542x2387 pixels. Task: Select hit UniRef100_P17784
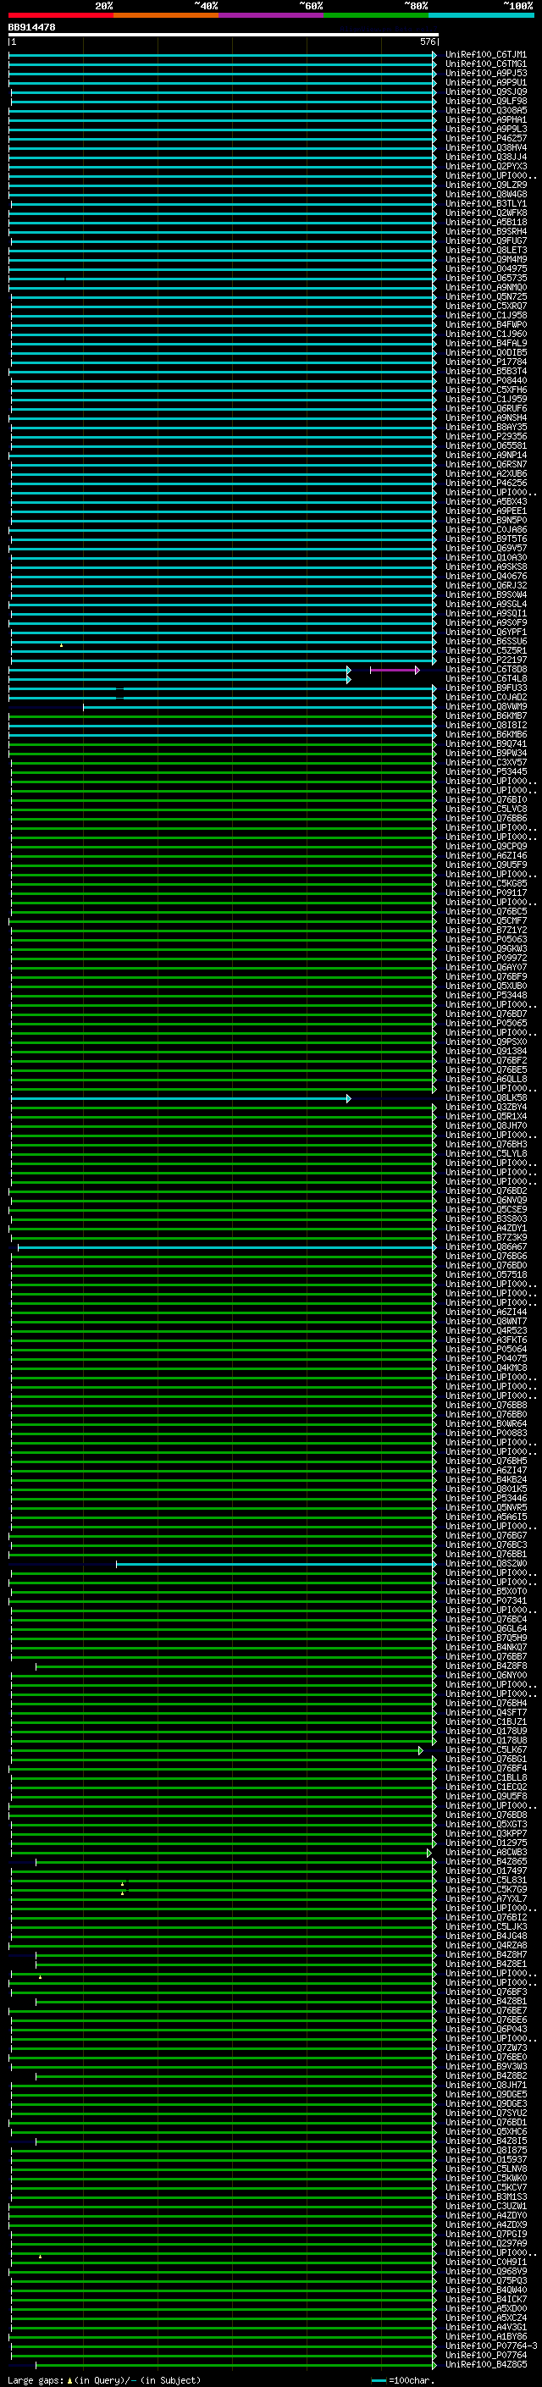[486, 362]
